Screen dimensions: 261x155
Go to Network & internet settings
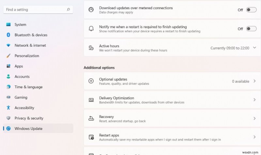coord(38,45)
